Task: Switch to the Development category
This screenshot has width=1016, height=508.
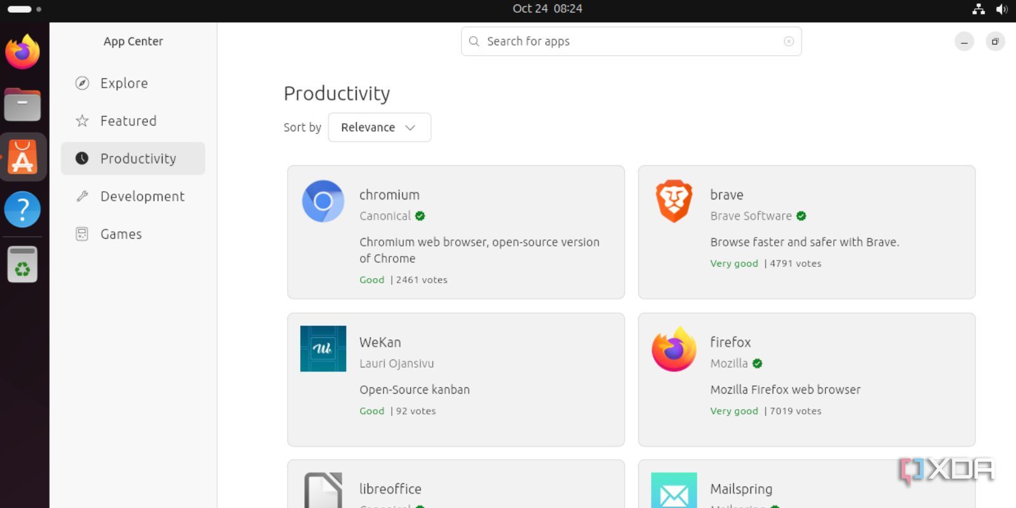Action: click(x=133, y=196)
